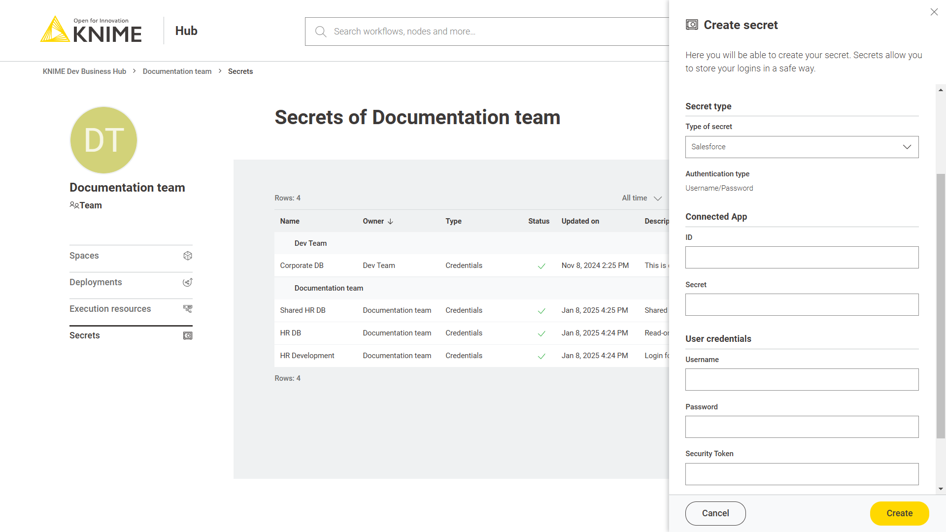Click the search magnifier icon
The image size is (946, 532).
click(x=321, y=32)
